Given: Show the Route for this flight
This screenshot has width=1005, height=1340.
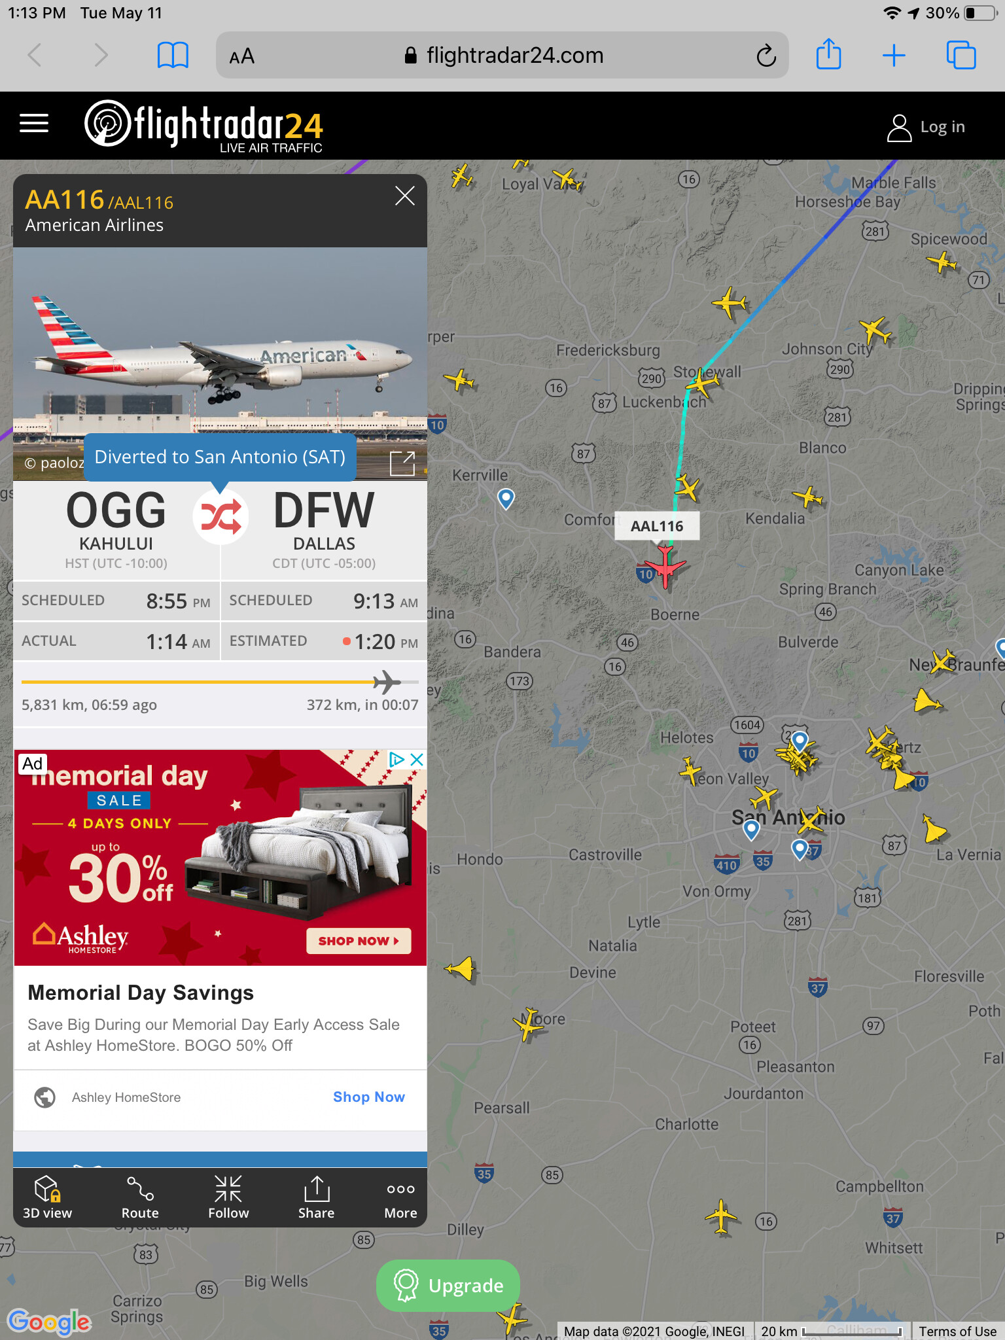Looking at the screenshot, I should (140, 1197).
